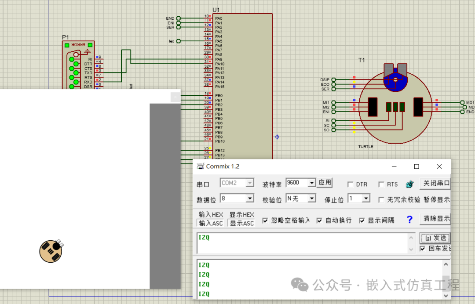Open the 串口 COM2 port dropdown
The image size is (475, 304).
click(250, 183)
